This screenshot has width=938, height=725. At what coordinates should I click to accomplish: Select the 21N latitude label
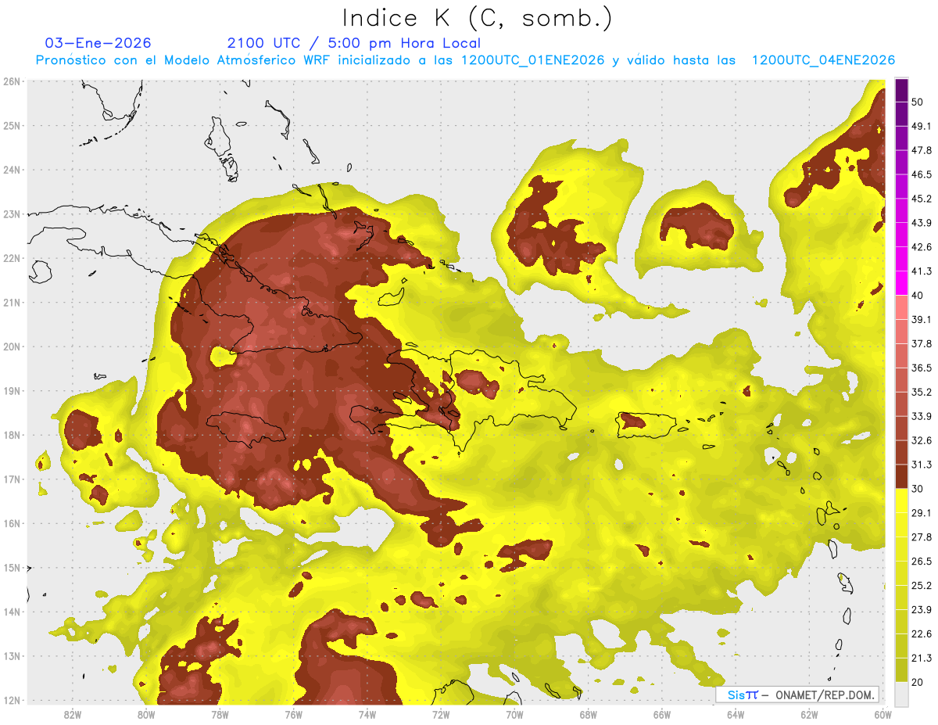click(12, 302)
